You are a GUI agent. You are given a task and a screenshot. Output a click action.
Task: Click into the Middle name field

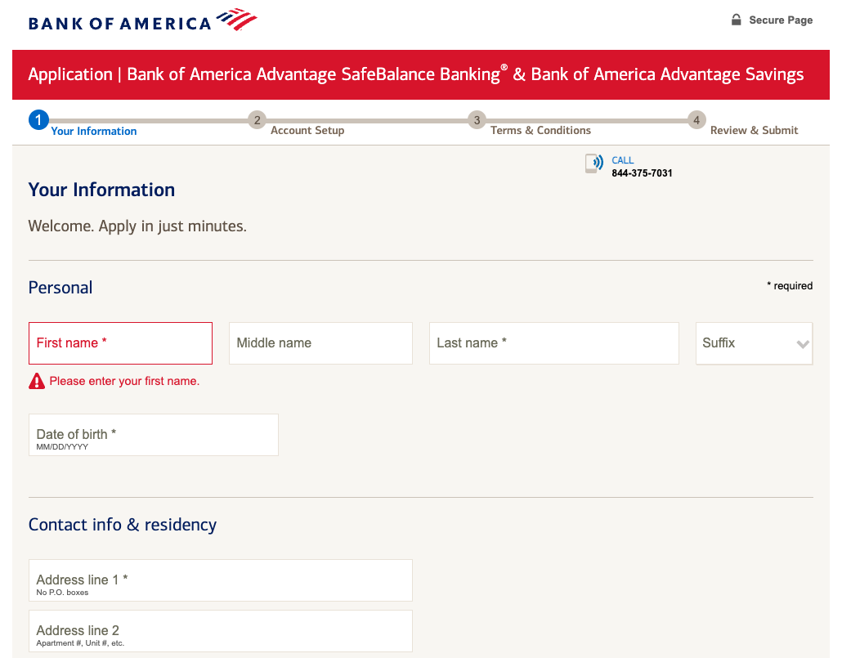pyautogui.click(x=320, y=343)
